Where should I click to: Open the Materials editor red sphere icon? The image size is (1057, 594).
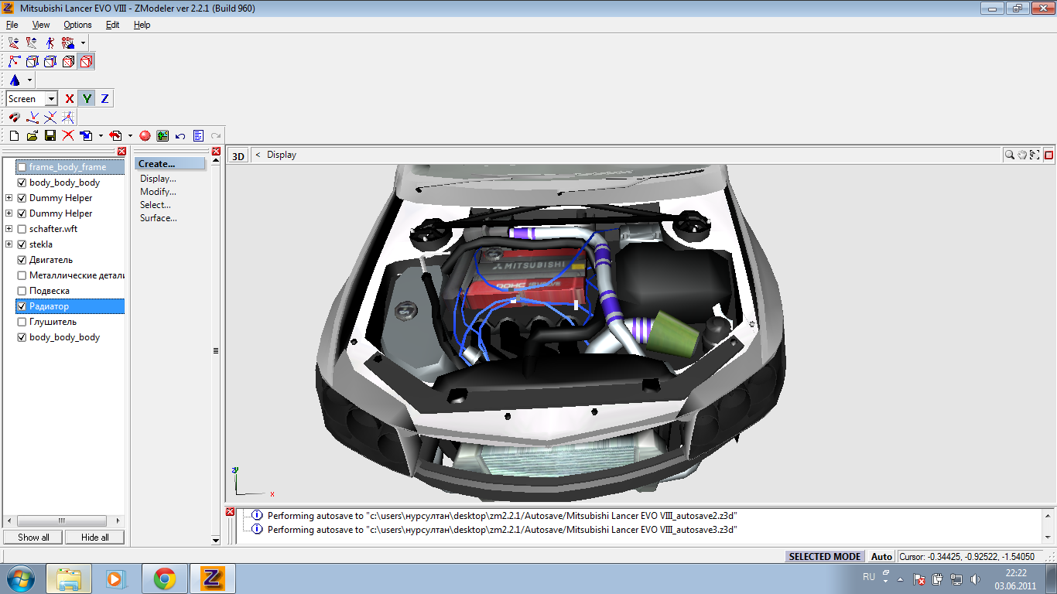click(145, 135)
